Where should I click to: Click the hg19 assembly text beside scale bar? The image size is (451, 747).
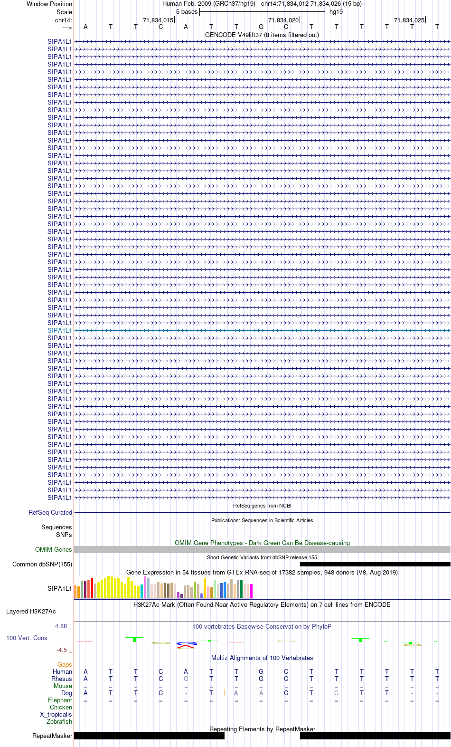336,12
